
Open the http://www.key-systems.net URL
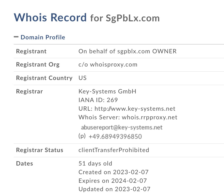tap(135, 109)
